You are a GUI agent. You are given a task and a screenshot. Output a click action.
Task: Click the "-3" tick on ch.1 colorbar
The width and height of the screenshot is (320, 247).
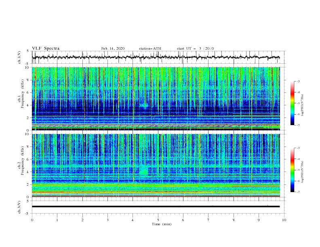298,81
